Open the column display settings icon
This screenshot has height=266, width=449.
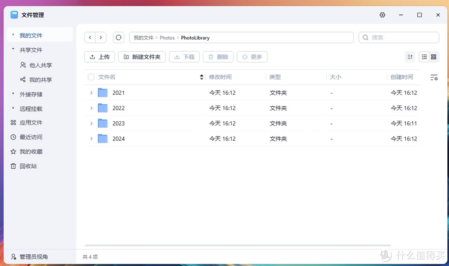coord(434,77)
